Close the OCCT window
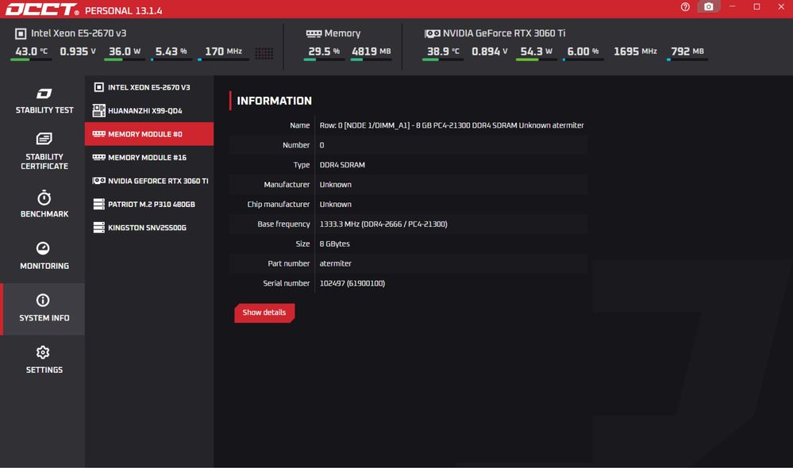The image size is (793, 468). pyautogui.click(x=781, y=6)
